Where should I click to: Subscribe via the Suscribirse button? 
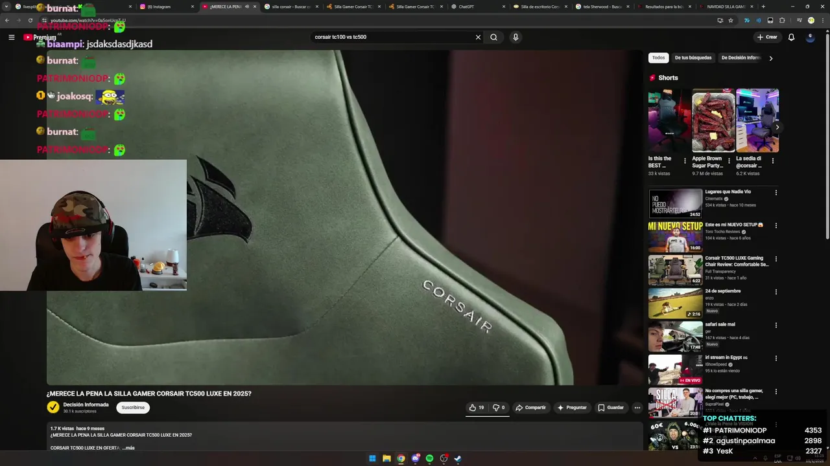tap(133, 407)
